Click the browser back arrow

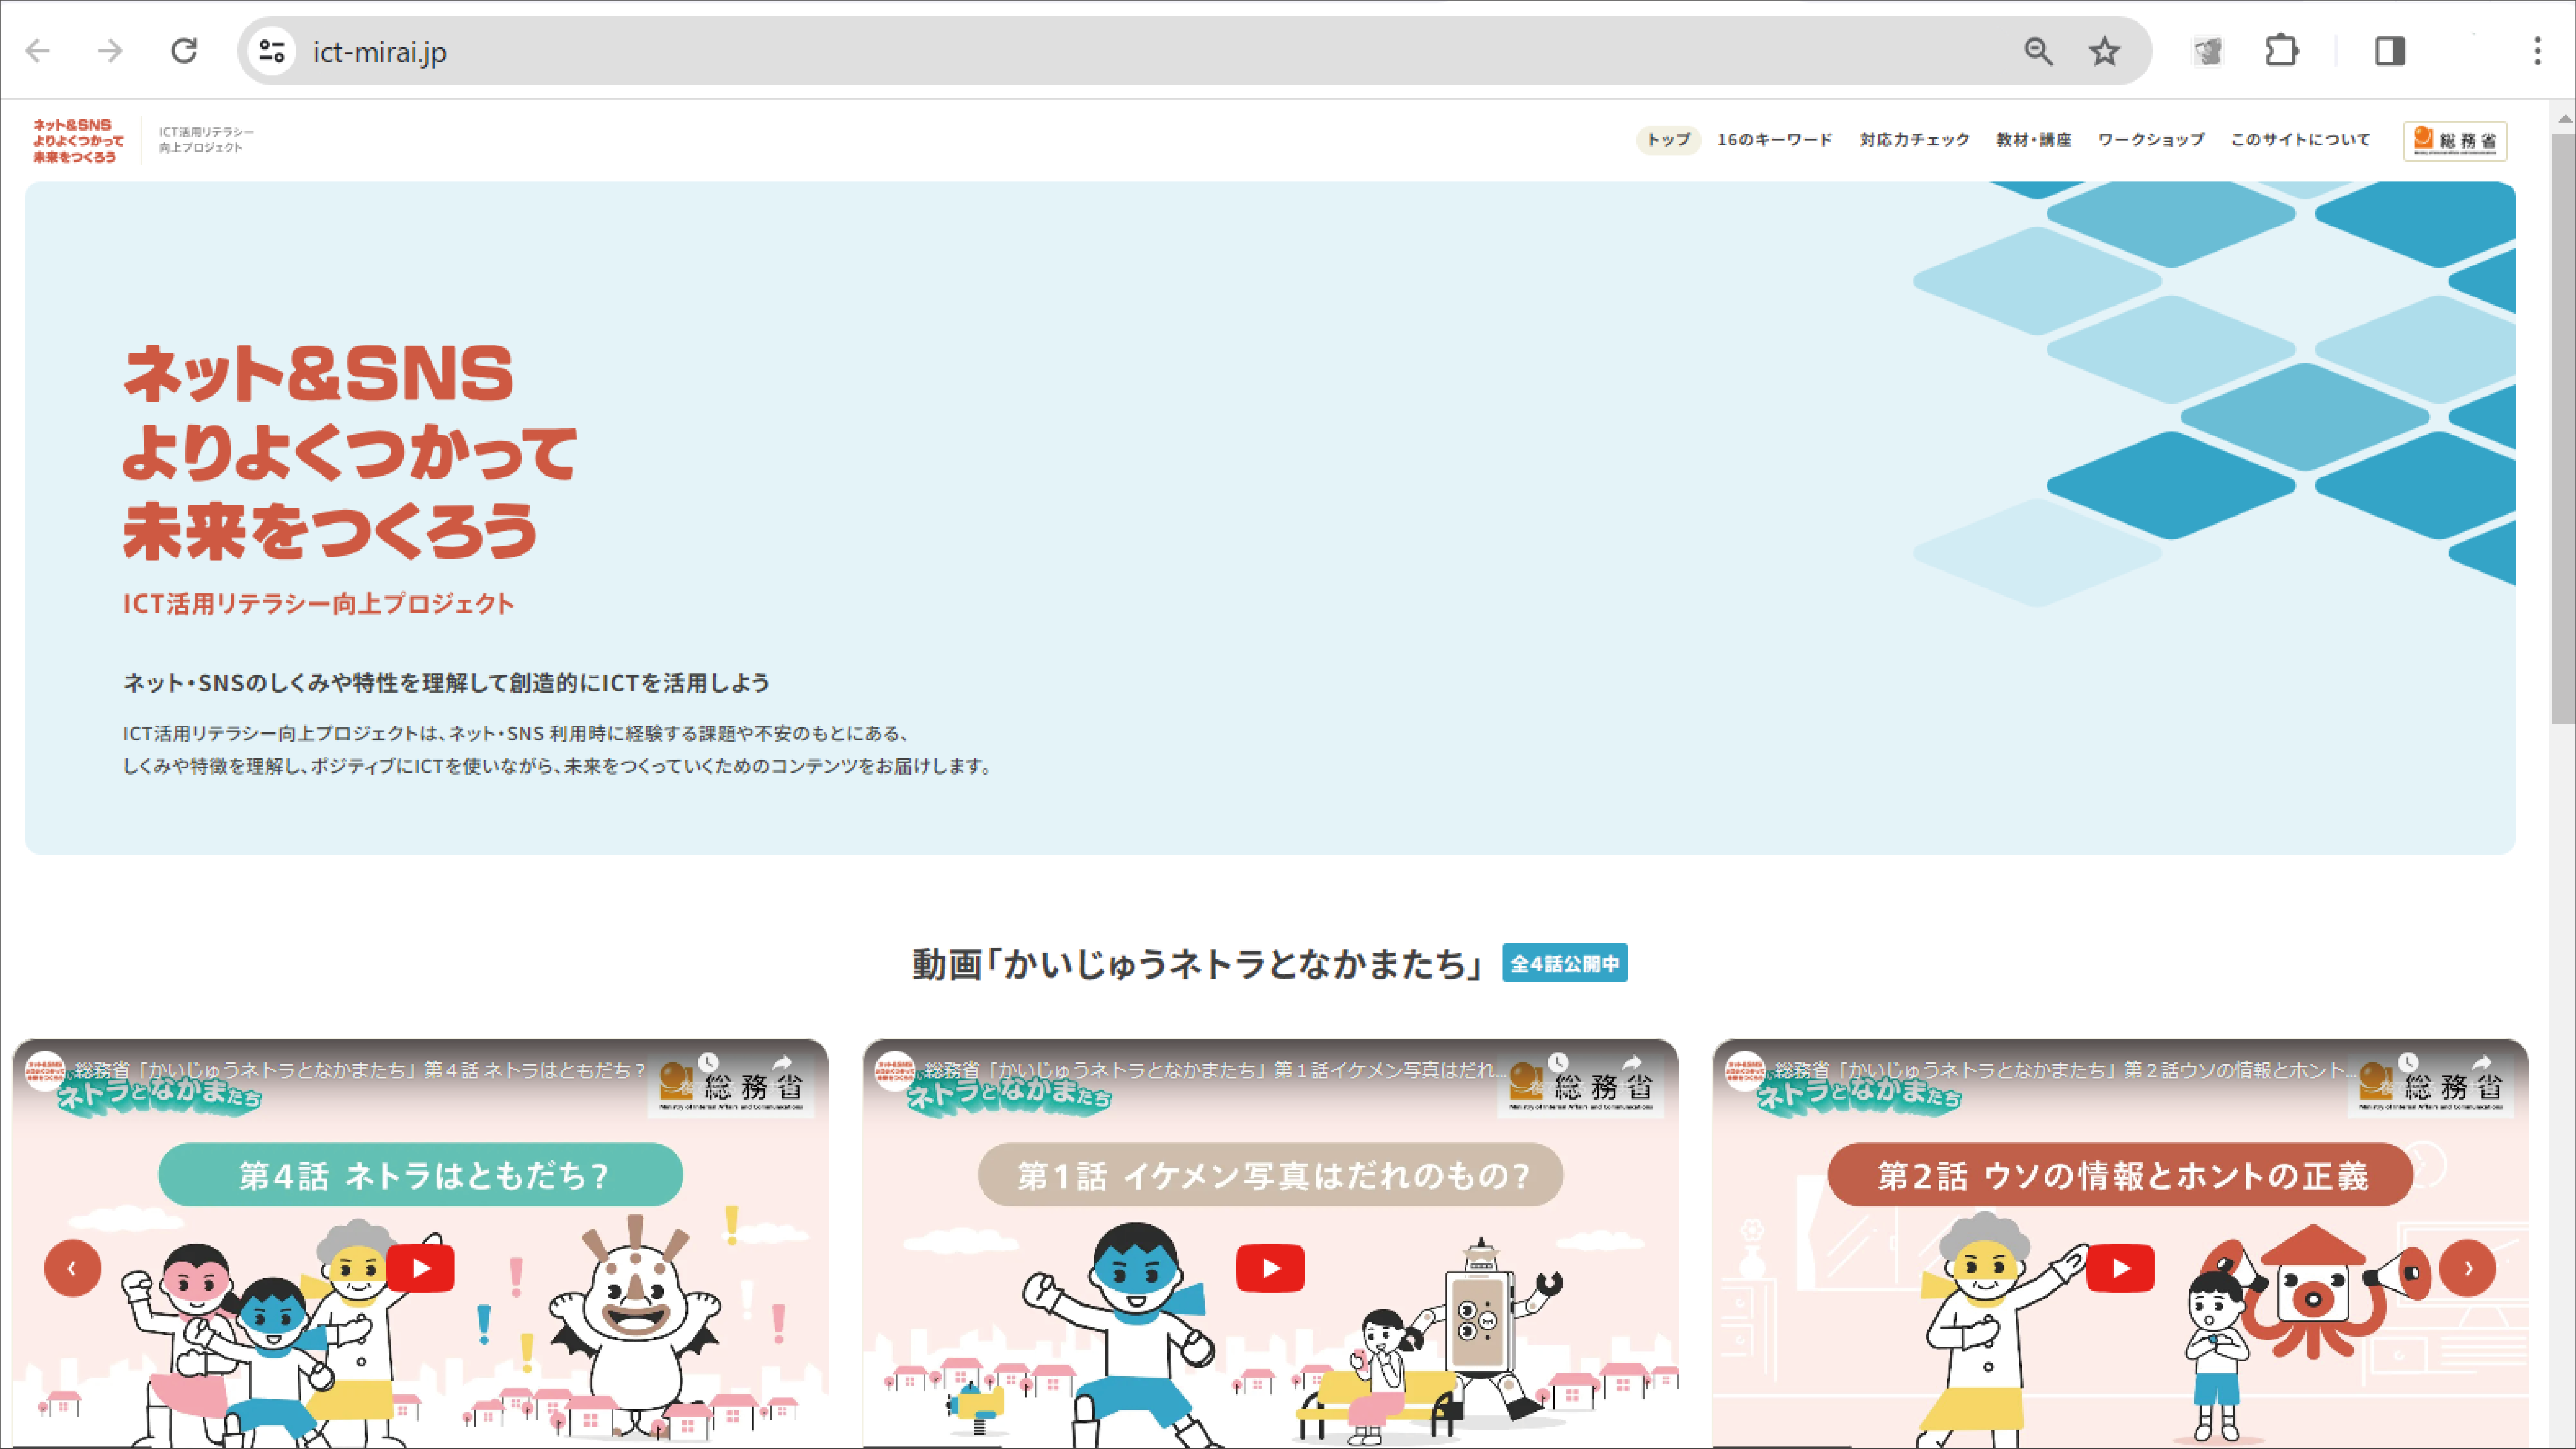pos(38,51)
